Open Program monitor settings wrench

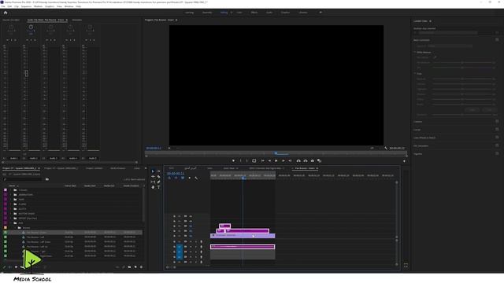[386, 149]
